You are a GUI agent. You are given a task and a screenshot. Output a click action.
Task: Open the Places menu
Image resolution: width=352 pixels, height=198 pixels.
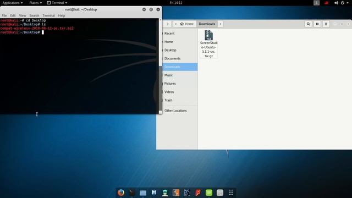[x=35, y=3]
